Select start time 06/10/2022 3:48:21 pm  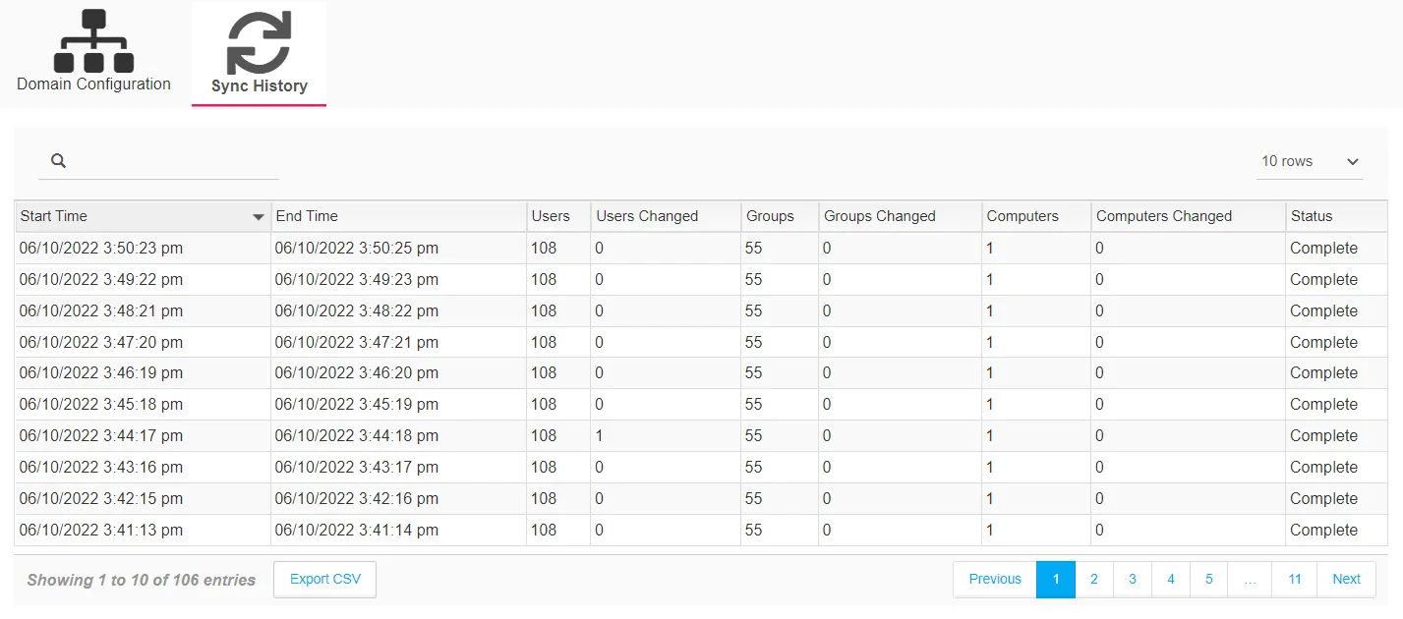(x=101, y=311)
